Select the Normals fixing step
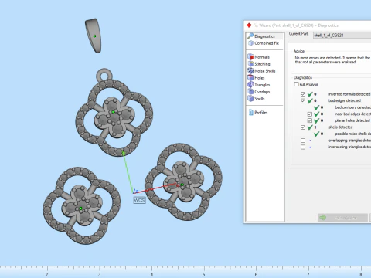The image size is (371, 278). coord(259,57)
